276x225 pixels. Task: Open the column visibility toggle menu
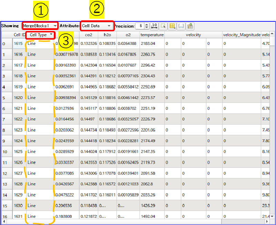(172, 26)
